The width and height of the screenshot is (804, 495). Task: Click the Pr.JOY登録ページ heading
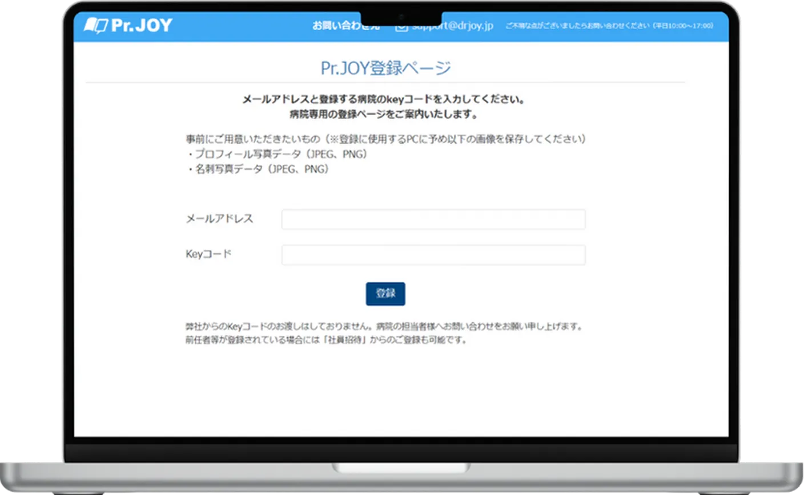pos(385,68)
